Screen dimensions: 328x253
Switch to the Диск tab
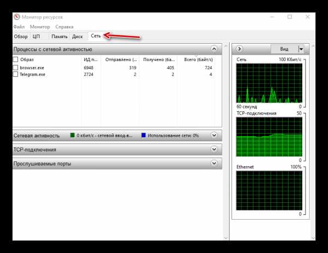78,37
